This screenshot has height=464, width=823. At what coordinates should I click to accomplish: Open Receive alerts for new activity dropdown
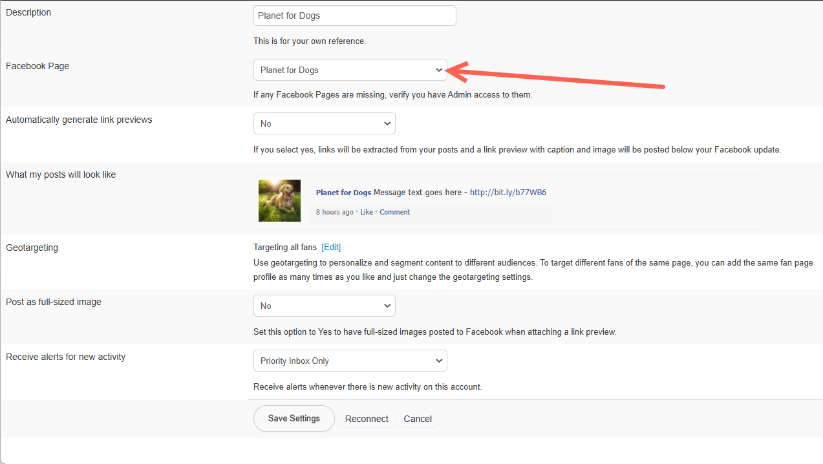[350, 361]
